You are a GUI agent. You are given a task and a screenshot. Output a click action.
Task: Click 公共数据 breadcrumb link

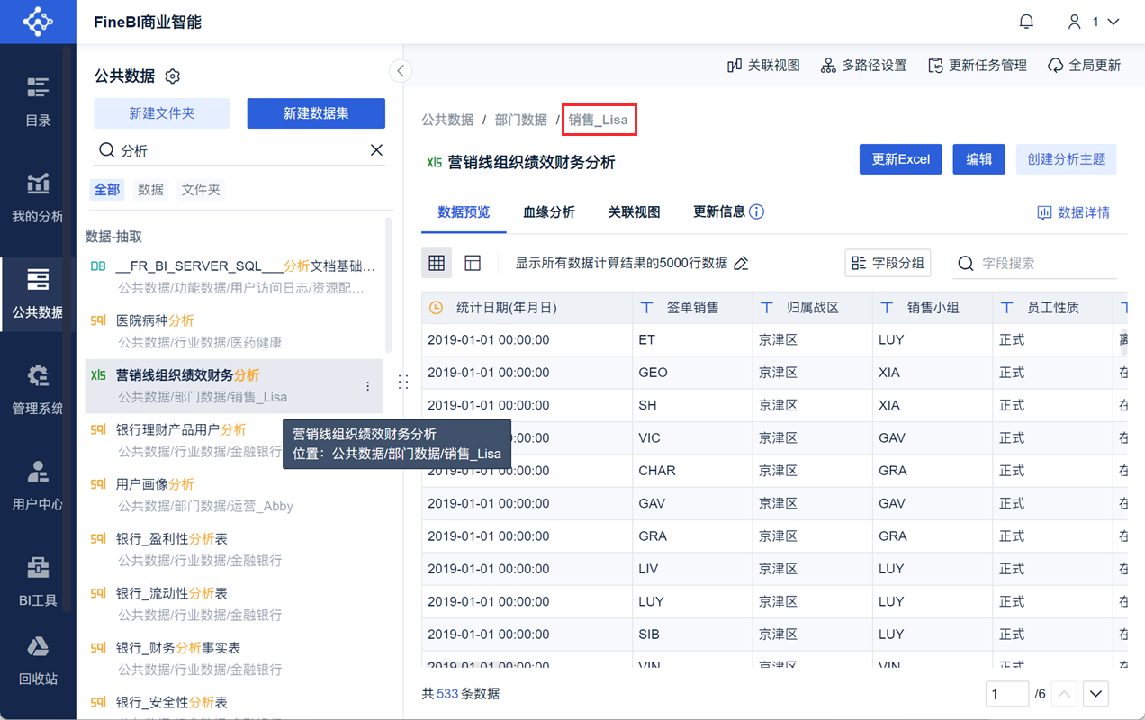click(x=447, y=120)
